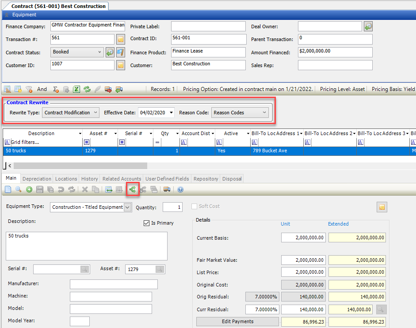
Task: Click the new grid view icon with star
Action: coord(18,89)
